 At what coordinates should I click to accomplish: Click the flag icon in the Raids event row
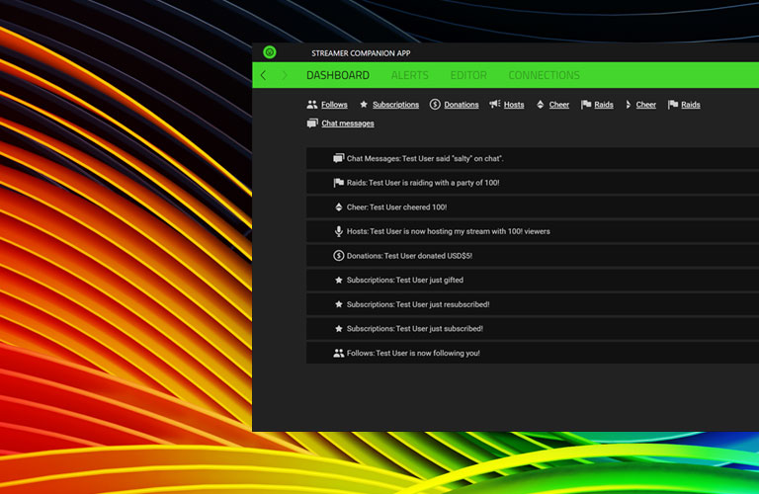pos(338,183)
